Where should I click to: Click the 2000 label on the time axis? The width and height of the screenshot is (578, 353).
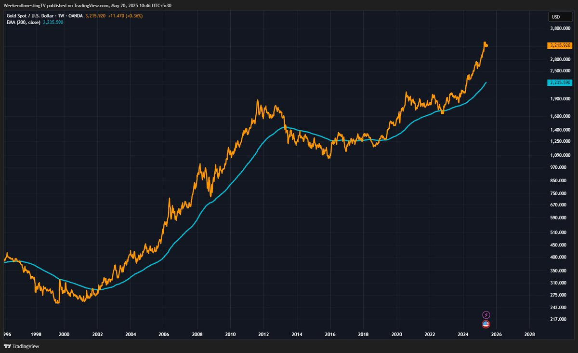pyautogui.click(x=64, y=334)
